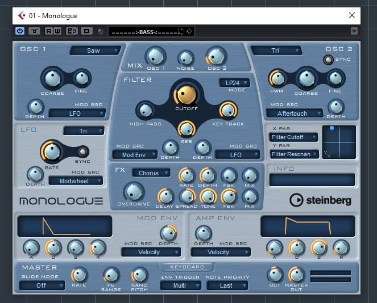
Task: Click the Mod Env Decay (D) knob
Action: point(53,247)
